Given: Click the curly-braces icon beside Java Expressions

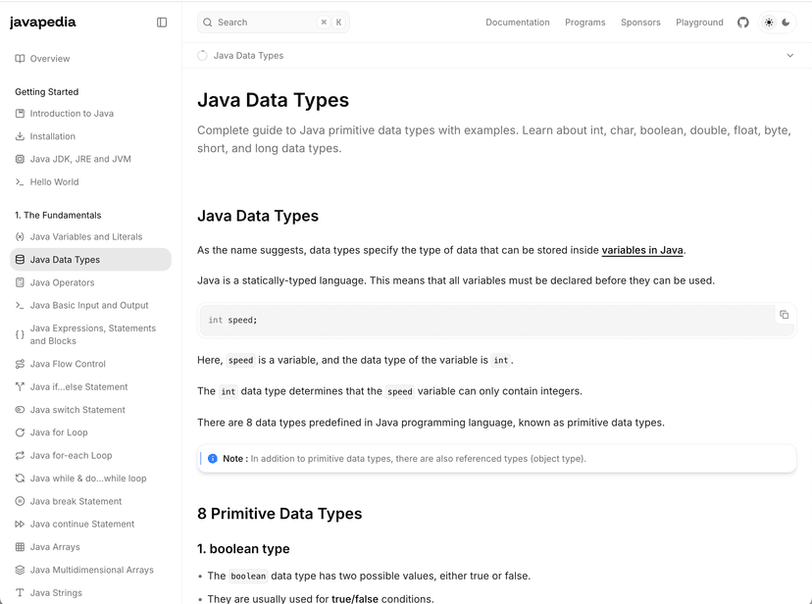Looking at the screenshot, I should tap(19, 334).
